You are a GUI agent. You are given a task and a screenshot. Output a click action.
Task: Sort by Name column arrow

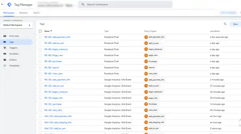(51, 31)
